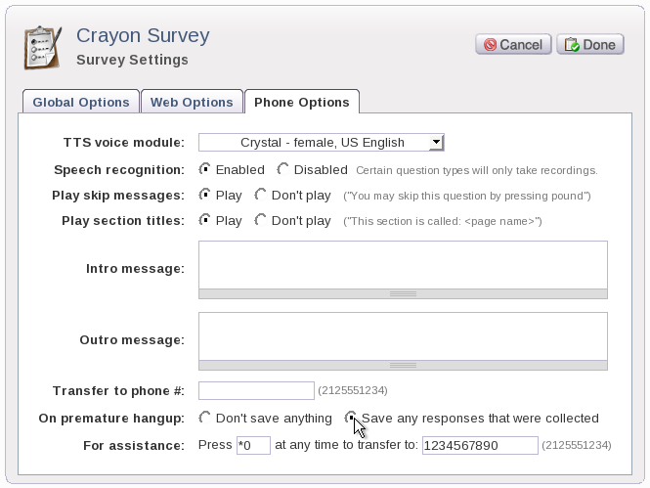Select Don't play for section titles

click(260, 220)
